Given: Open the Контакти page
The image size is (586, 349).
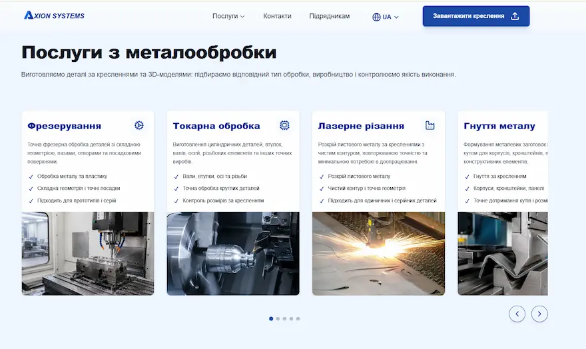Looking at the screenshot, I should pos(277,16).
